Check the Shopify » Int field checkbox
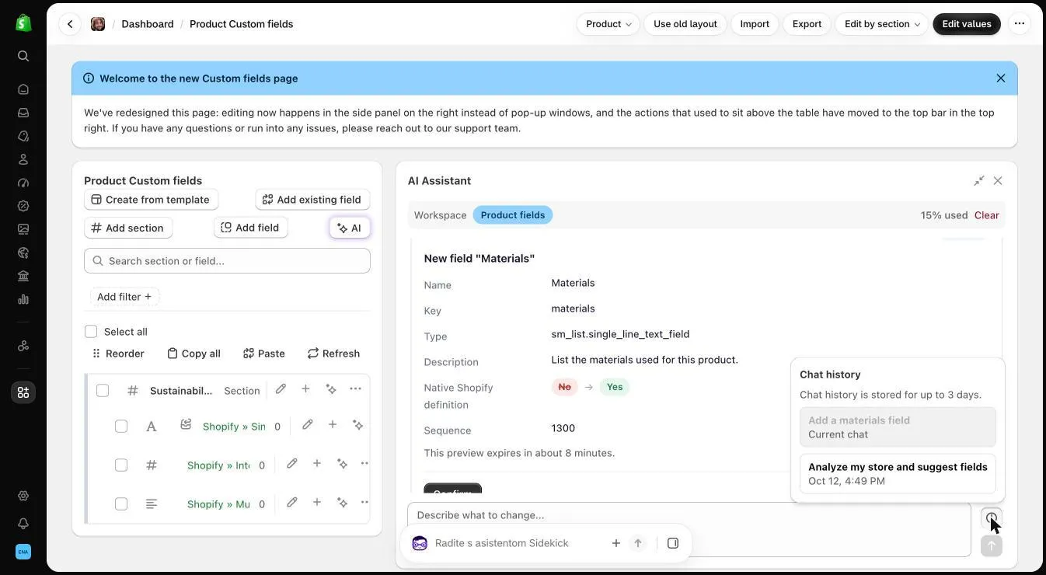Screen dimensions: 1046x575 tap(121, 465)
